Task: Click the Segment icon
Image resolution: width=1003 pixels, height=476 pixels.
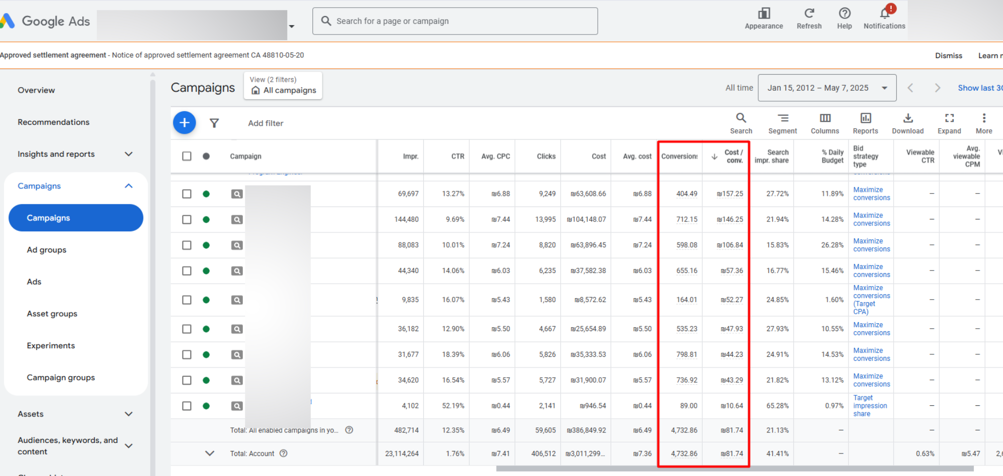Action: tap(782, 123)
